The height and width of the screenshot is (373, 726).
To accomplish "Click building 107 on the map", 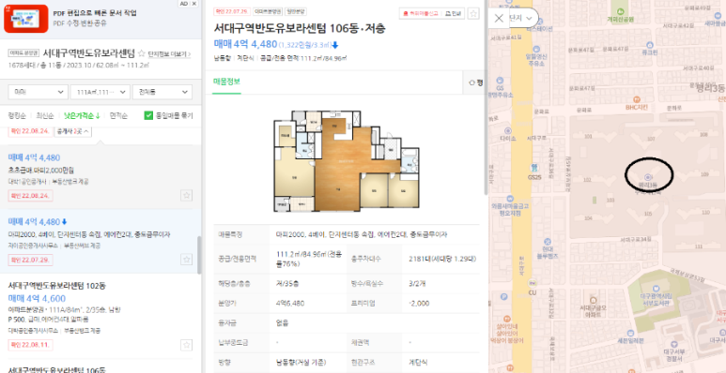I will 651,138.
